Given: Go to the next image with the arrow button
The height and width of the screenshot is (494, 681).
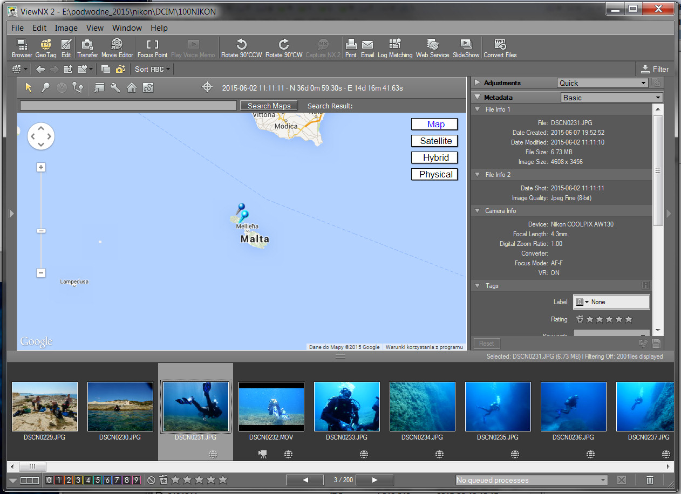Looking at the screenshot, I should click(x=375, y=480).
